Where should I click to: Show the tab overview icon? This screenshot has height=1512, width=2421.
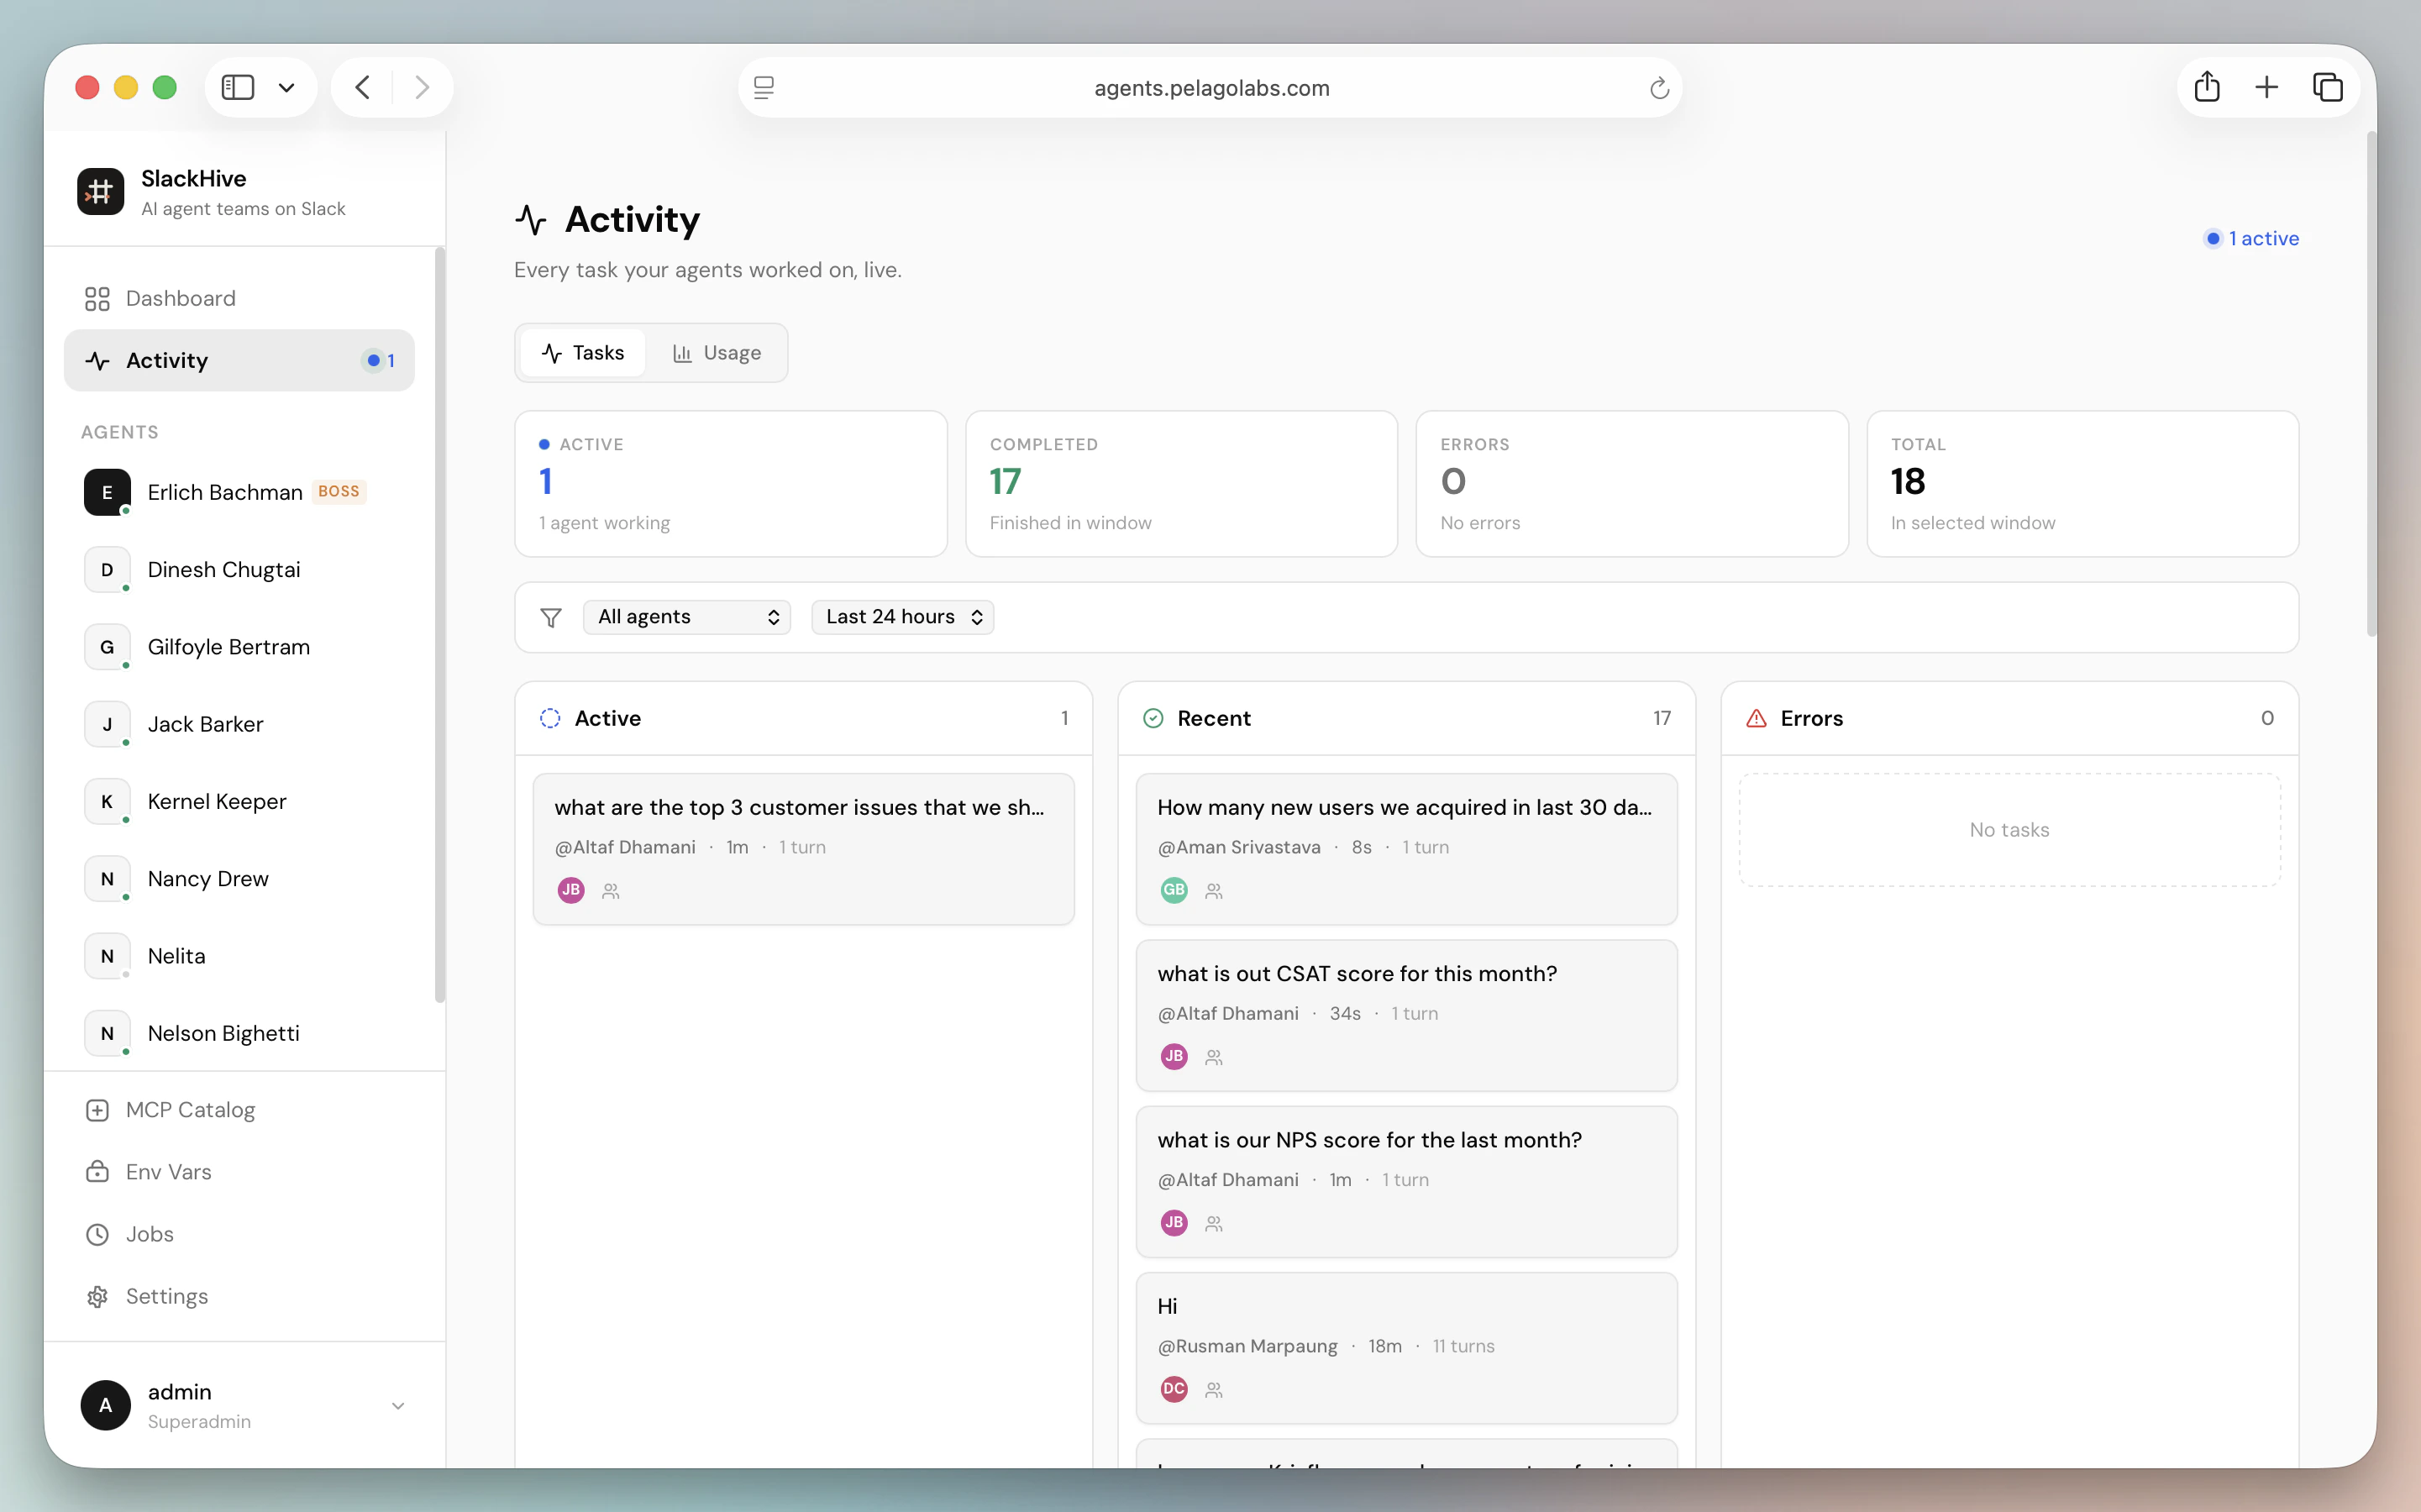[2327, 88]
